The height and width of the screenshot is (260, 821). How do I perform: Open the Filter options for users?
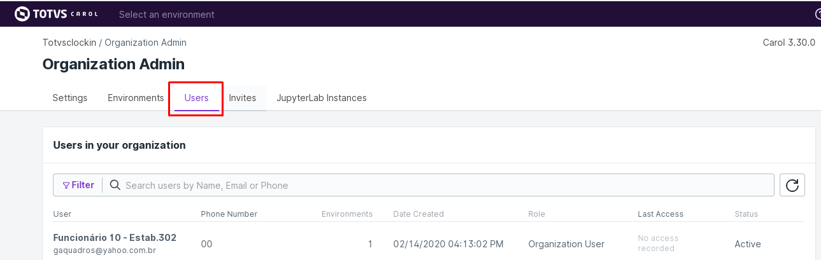click(78, 185)
